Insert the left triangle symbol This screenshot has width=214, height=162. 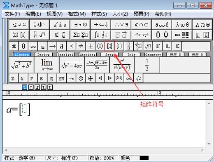coord(100,78)
